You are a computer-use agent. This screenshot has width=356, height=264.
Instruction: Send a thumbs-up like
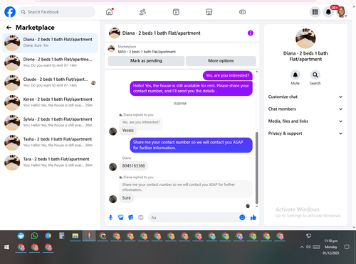click(x=253, y=217)
